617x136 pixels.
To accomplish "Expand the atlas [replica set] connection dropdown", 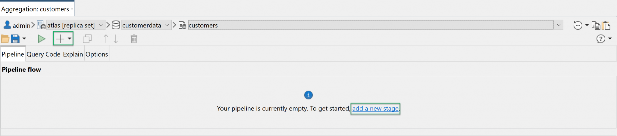I will click(101, 25).
